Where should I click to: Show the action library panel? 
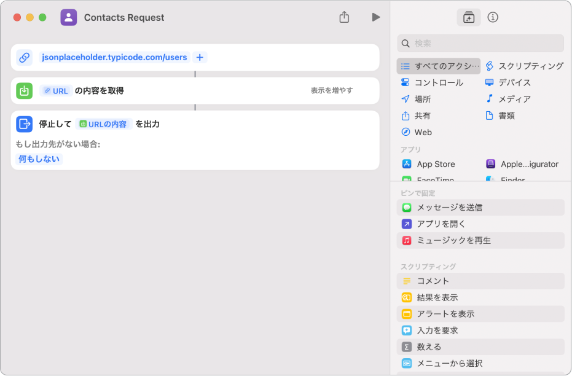point(468,17)
